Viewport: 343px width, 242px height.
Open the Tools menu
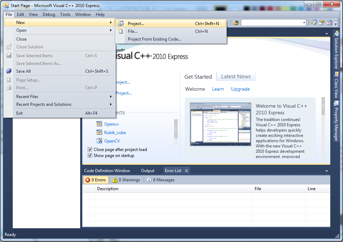click(65, 14)
